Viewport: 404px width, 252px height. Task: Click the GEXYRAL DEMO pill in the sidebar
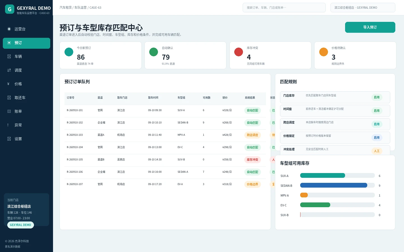[20, 225]
